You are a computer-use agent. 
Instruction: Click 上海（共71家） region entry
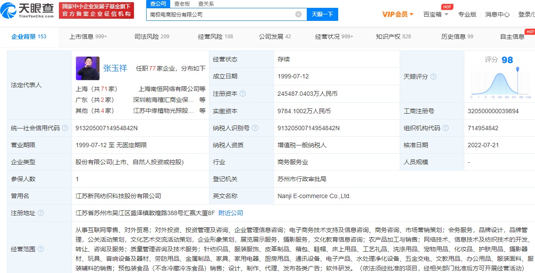click(96, 89)
